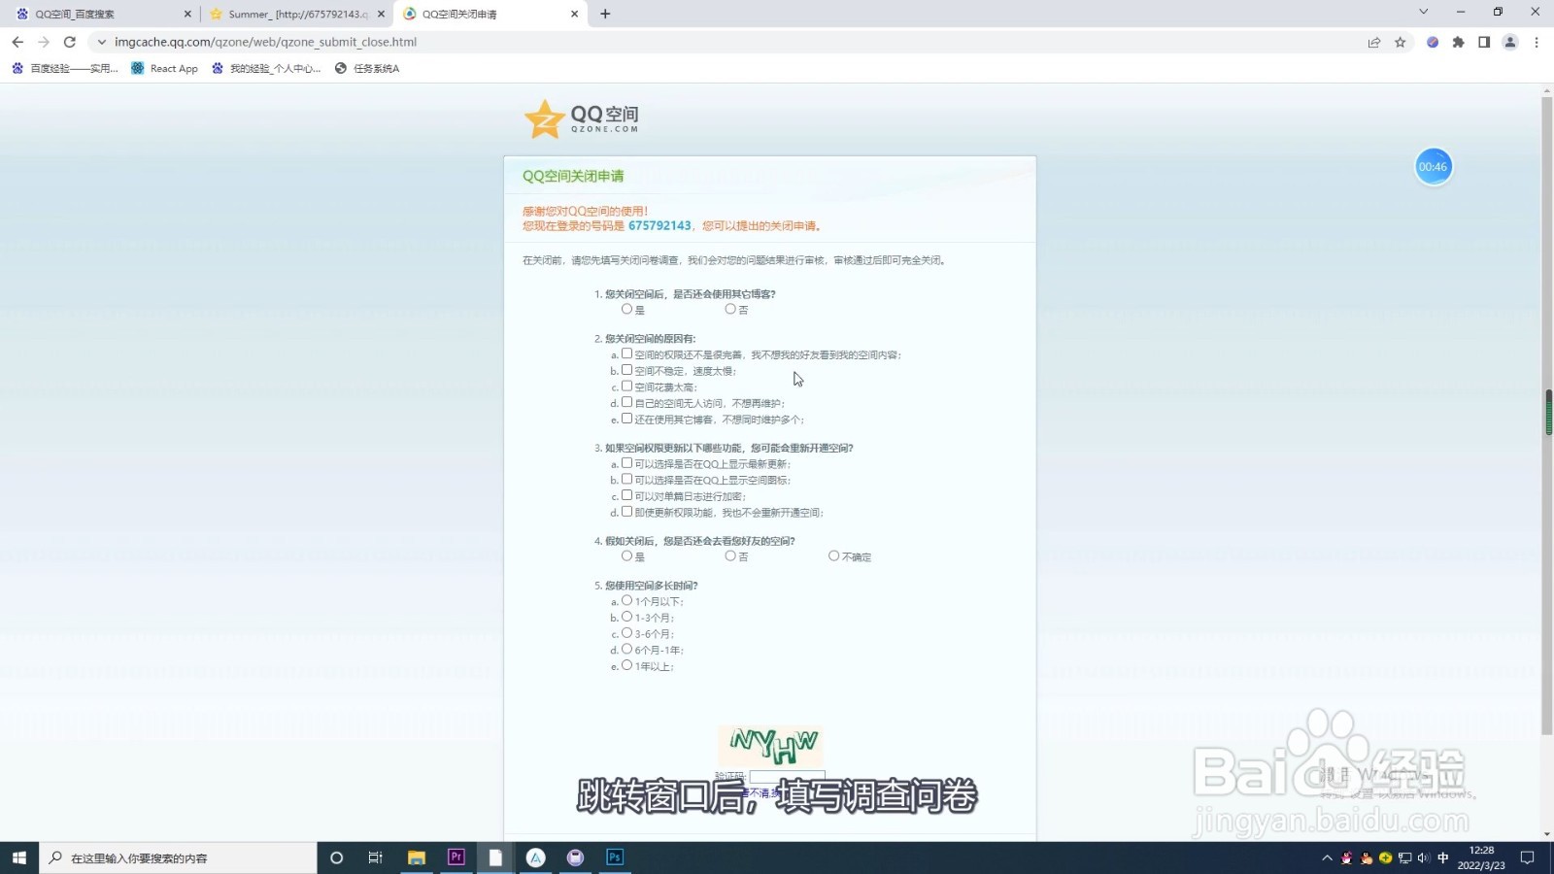
Task: Check reason a 空间的权限还不是很完善
Action: pos(626,353)
